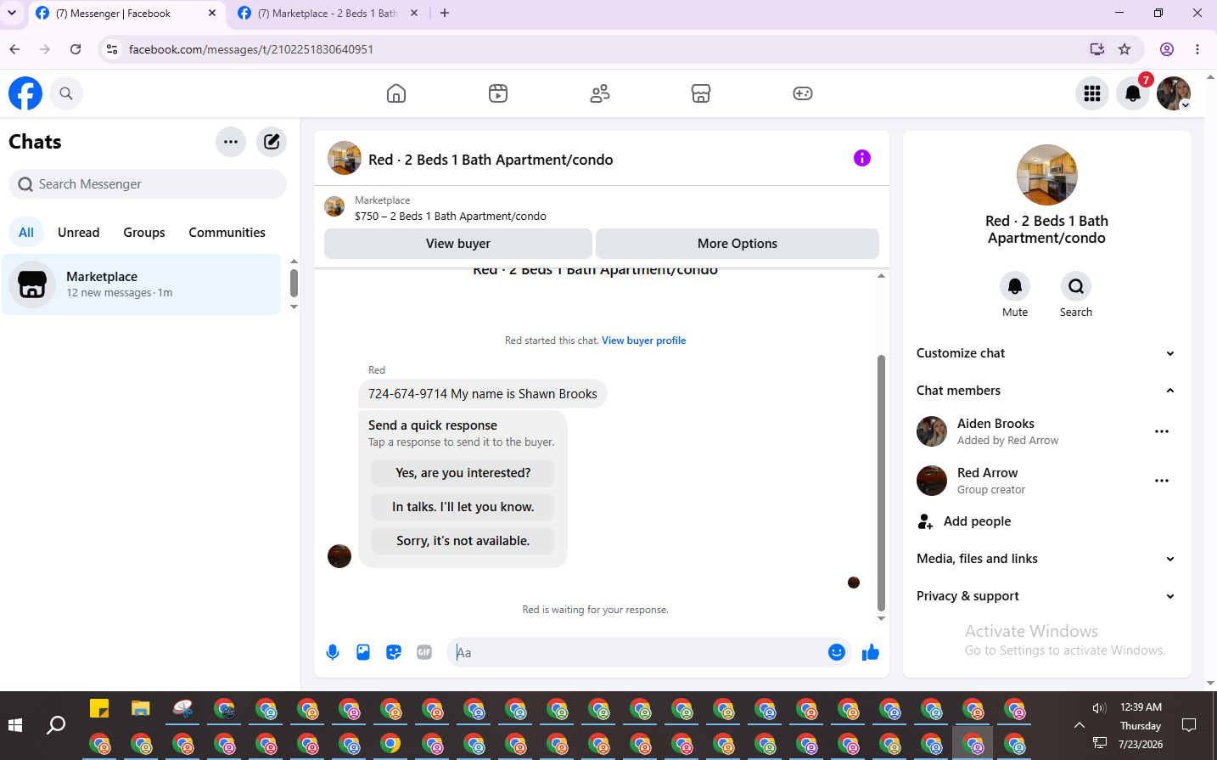Send quick response 'Yes, are you interested?'
This screenshot has height=760, width=1217.
pyautogui.click(x=463, y=473)
